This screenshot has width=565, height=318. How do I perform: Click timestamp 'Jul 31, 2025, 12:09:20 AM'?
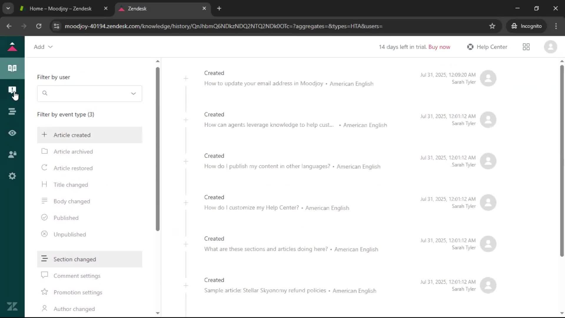pos(448,75)
